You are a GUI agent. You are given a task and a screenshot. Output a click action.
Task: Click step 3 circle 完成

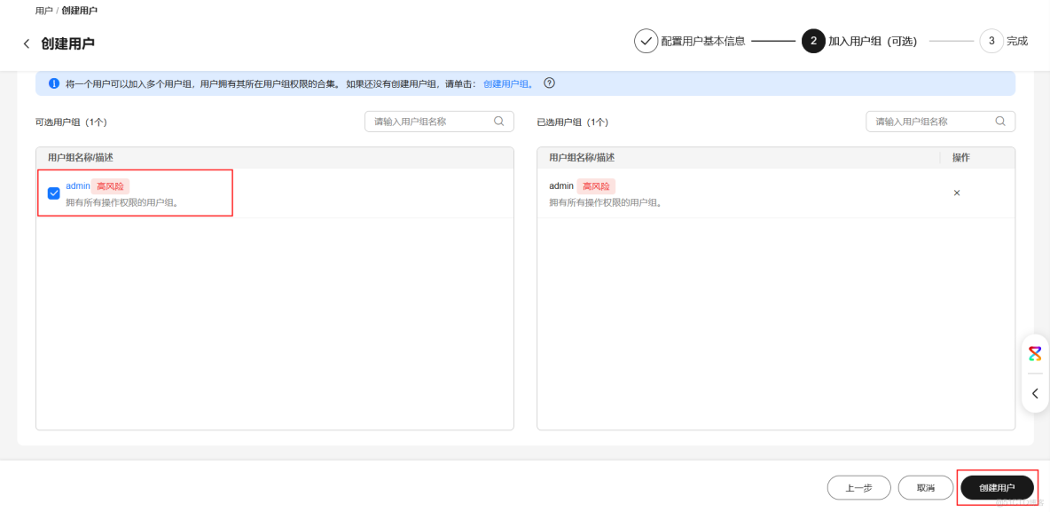coord(991,40)
